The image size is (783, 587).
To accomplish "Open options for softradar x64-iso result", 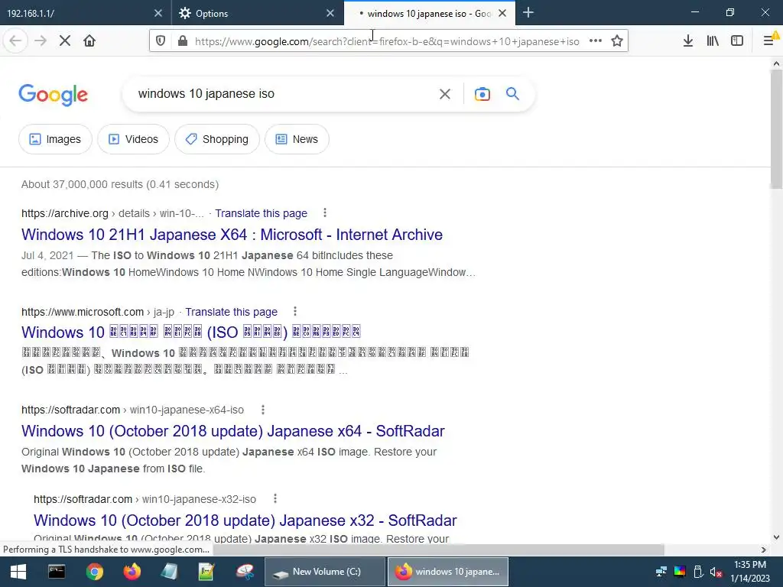I will pos(263,410).
